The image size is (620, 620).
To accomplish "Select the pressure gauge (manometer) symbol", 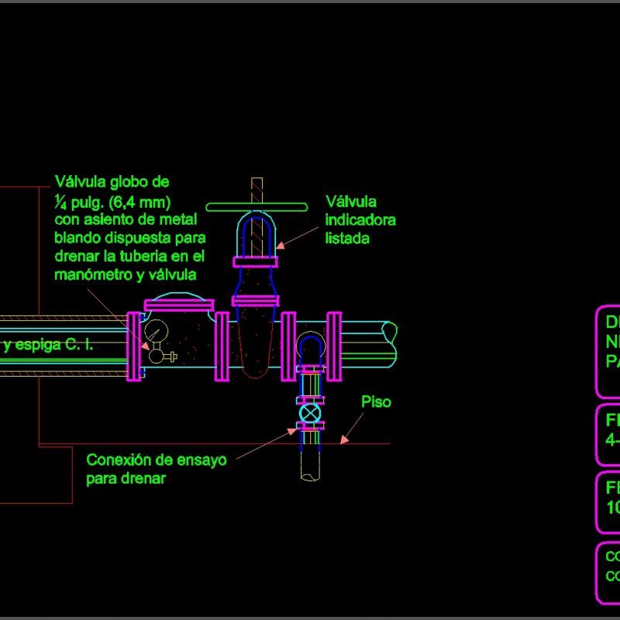I will (157, 332).
